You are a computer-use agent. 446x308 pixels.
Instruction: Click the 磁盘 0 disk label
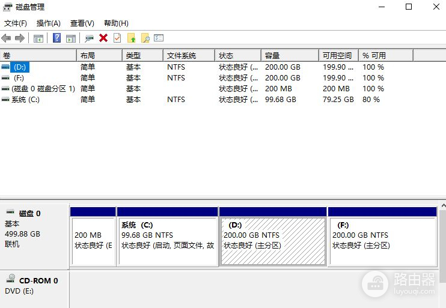(x=30, y=213)
